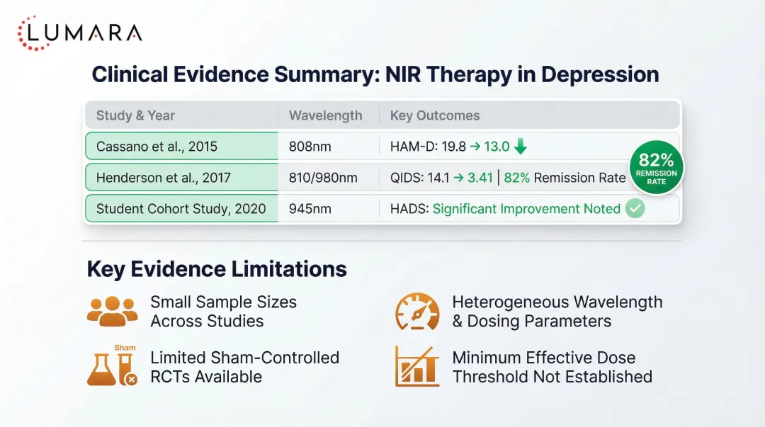The image size is (765, 427).
Task: Click the 82% Remission Rate badge
Action: (x=656, y=167)
